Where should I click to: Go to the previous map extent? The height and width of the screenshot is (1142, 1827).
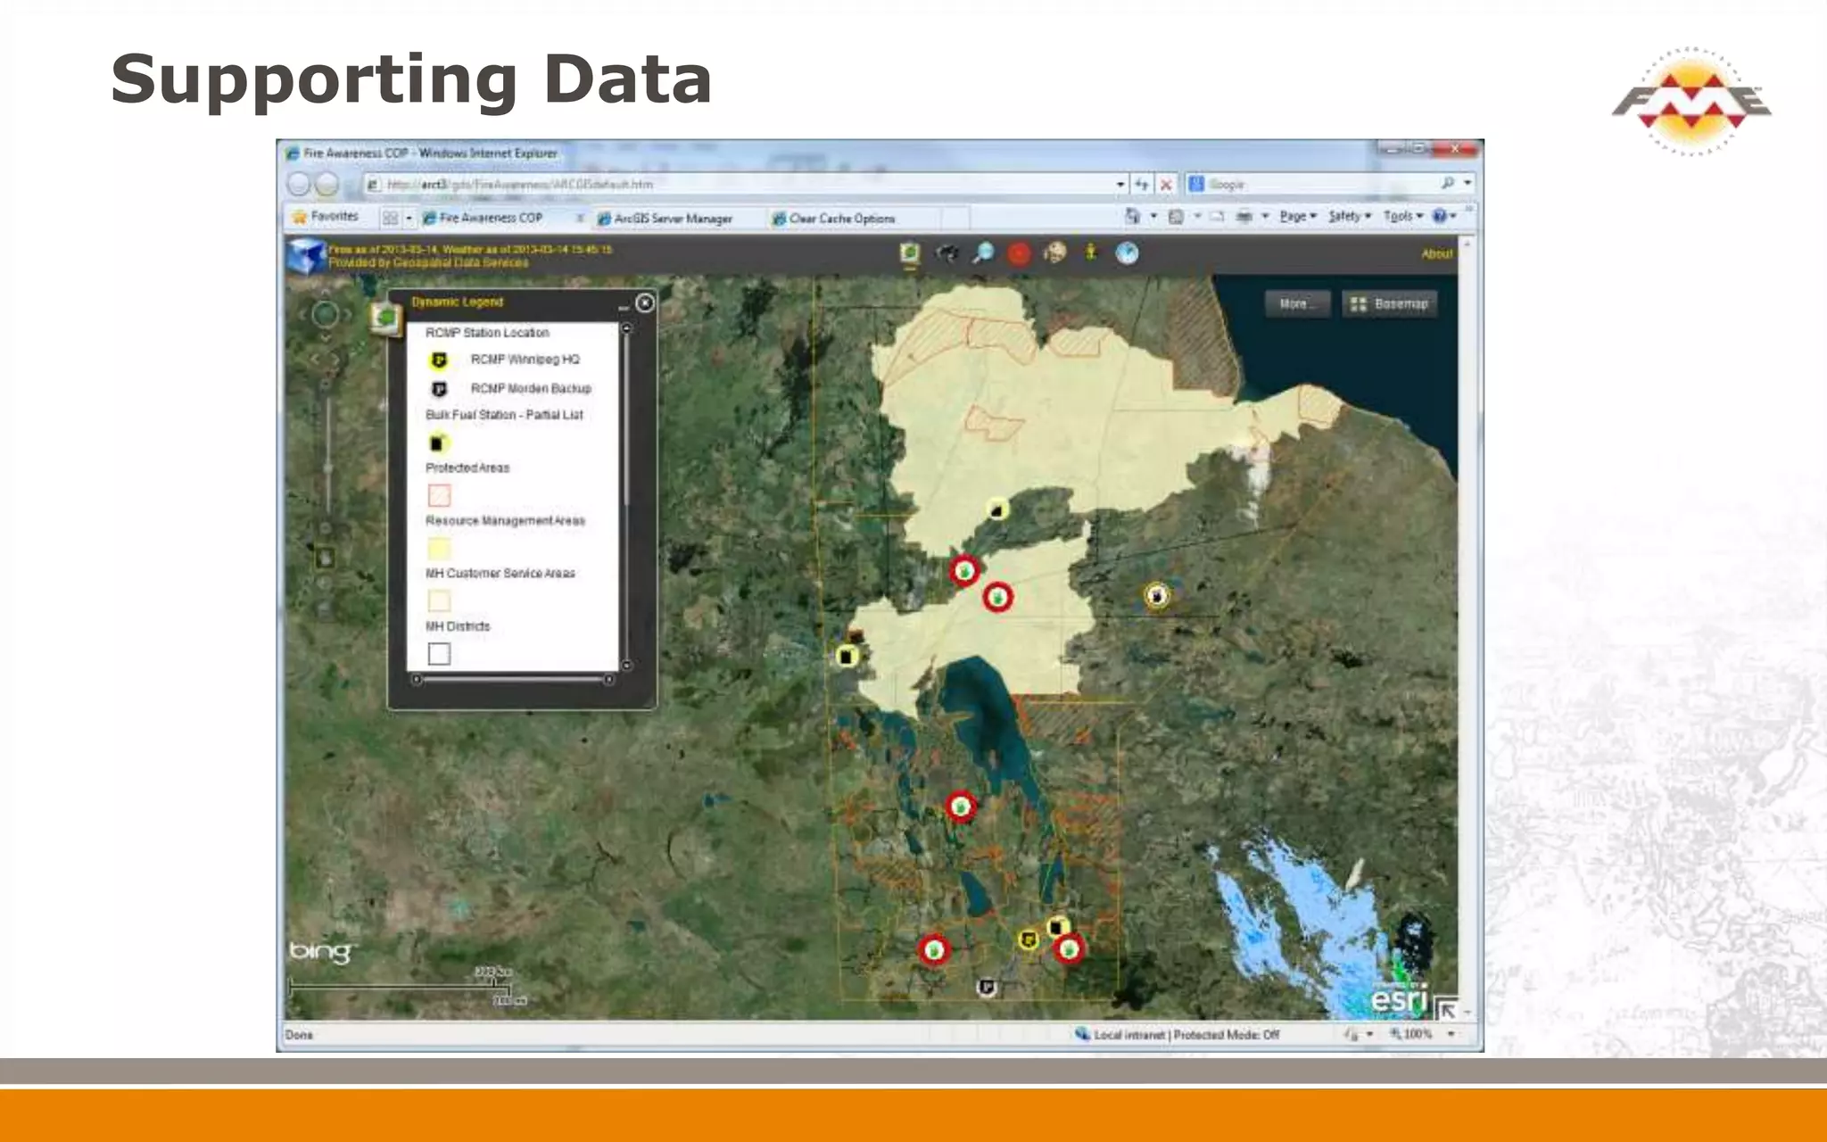pyautogui.click(x=314, y=360)
